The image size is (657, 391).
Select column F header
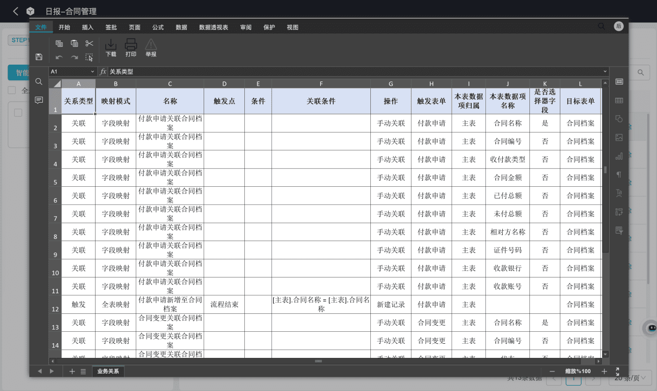click(321, 84)
